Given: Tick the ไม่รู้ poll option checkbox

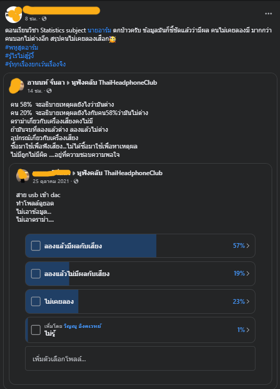Looking at the screenshot, I should (36, 330).
